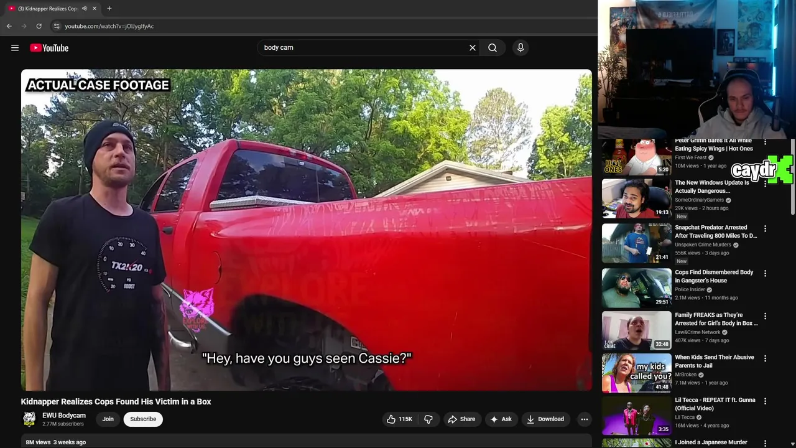This screenshot has width=796, height=448.
Task: Open Lil Tecca REPEAT IT video thumbnail
Action: pos(637,416)
